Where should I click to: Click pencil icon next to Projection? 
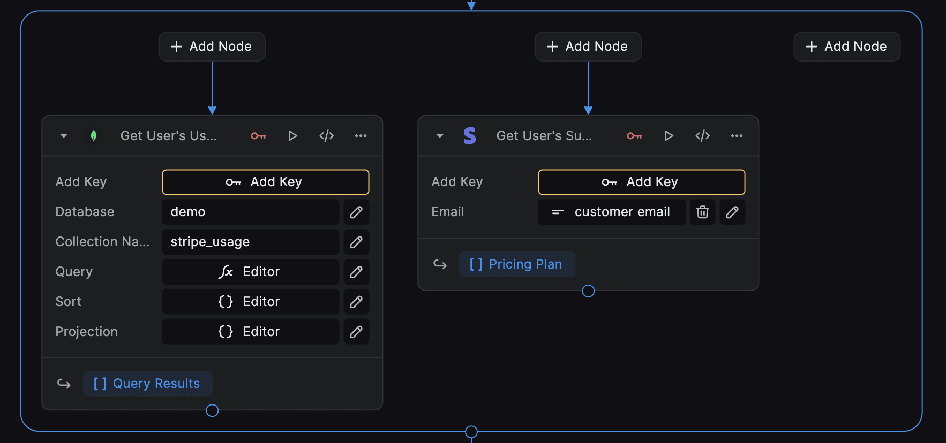click(x=356, y=332)
